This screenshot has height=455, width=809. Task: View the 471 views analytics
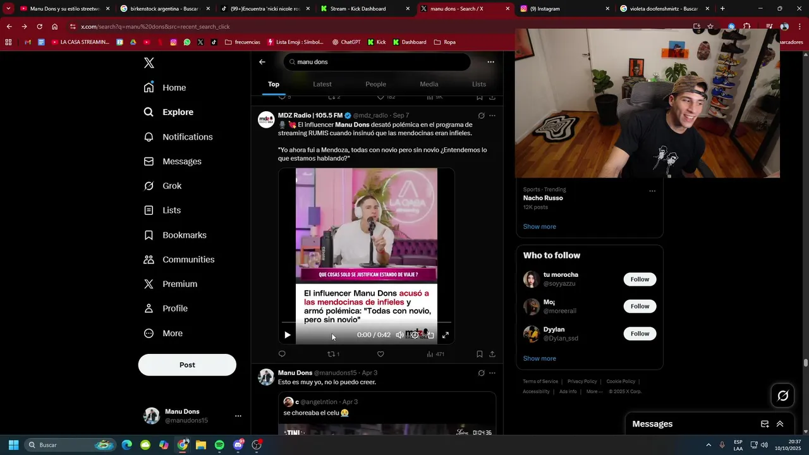435,354
